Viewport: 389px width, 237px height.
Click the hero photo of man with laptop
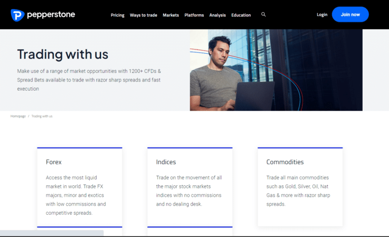tap(276, 70)
